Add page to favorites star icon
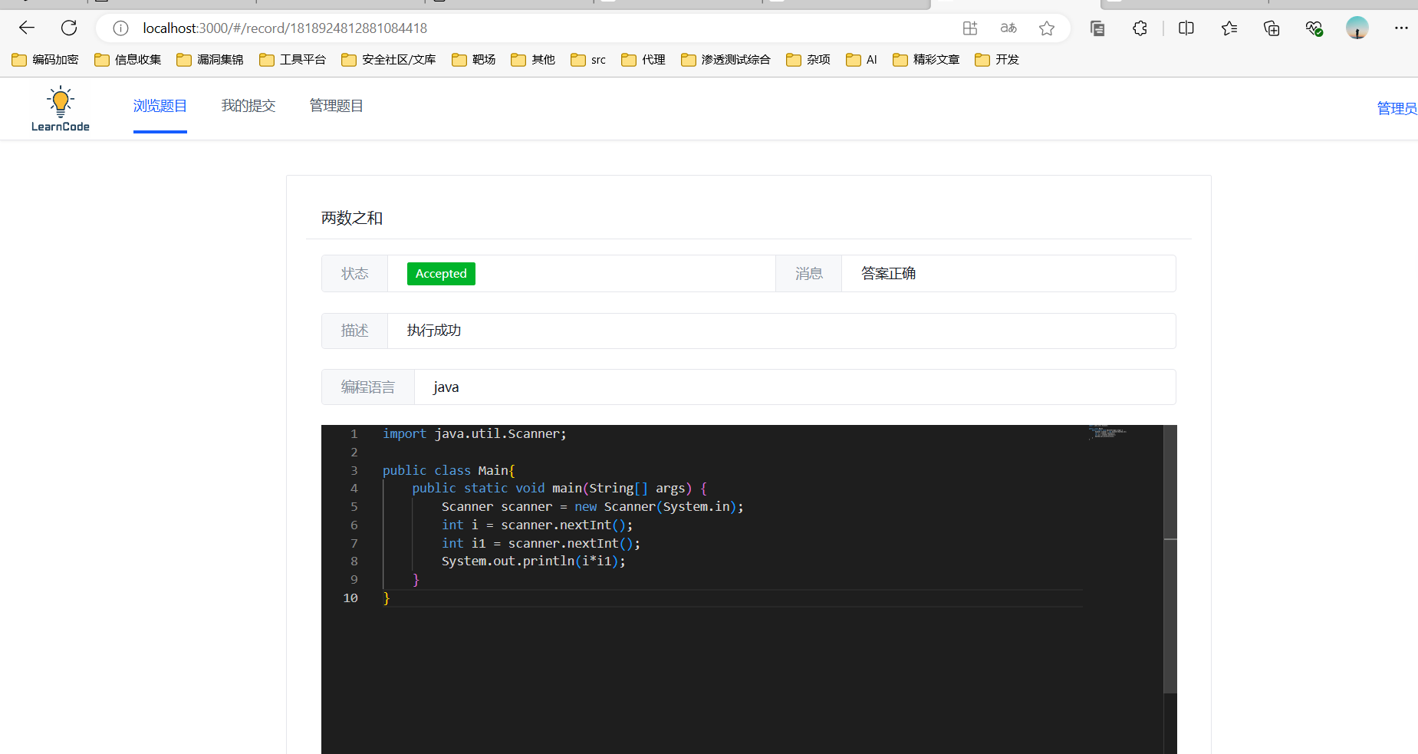This screenshot has height=754, width=1418. click(1047, 28)
